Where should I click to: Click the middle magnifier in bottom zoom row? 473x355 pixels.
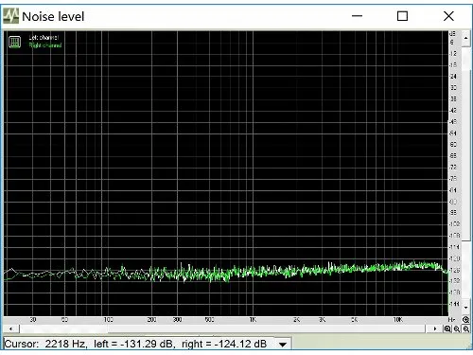click(x=457, y=329)
